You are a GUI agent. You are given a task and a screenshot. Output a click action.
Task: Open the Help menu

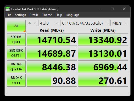click(59, 15)
